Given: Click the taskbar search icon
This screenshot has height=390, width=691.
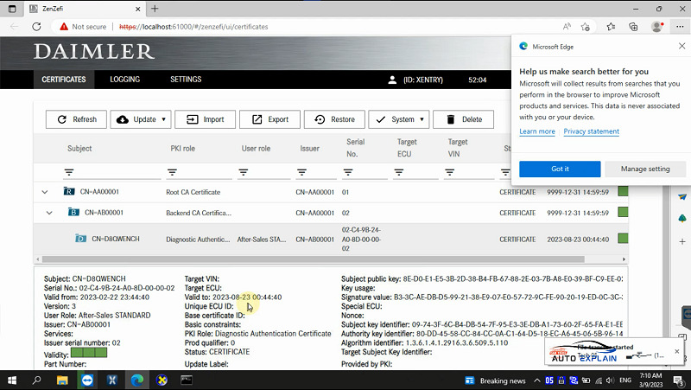Looking at the screenshot, I should point(36,380).
